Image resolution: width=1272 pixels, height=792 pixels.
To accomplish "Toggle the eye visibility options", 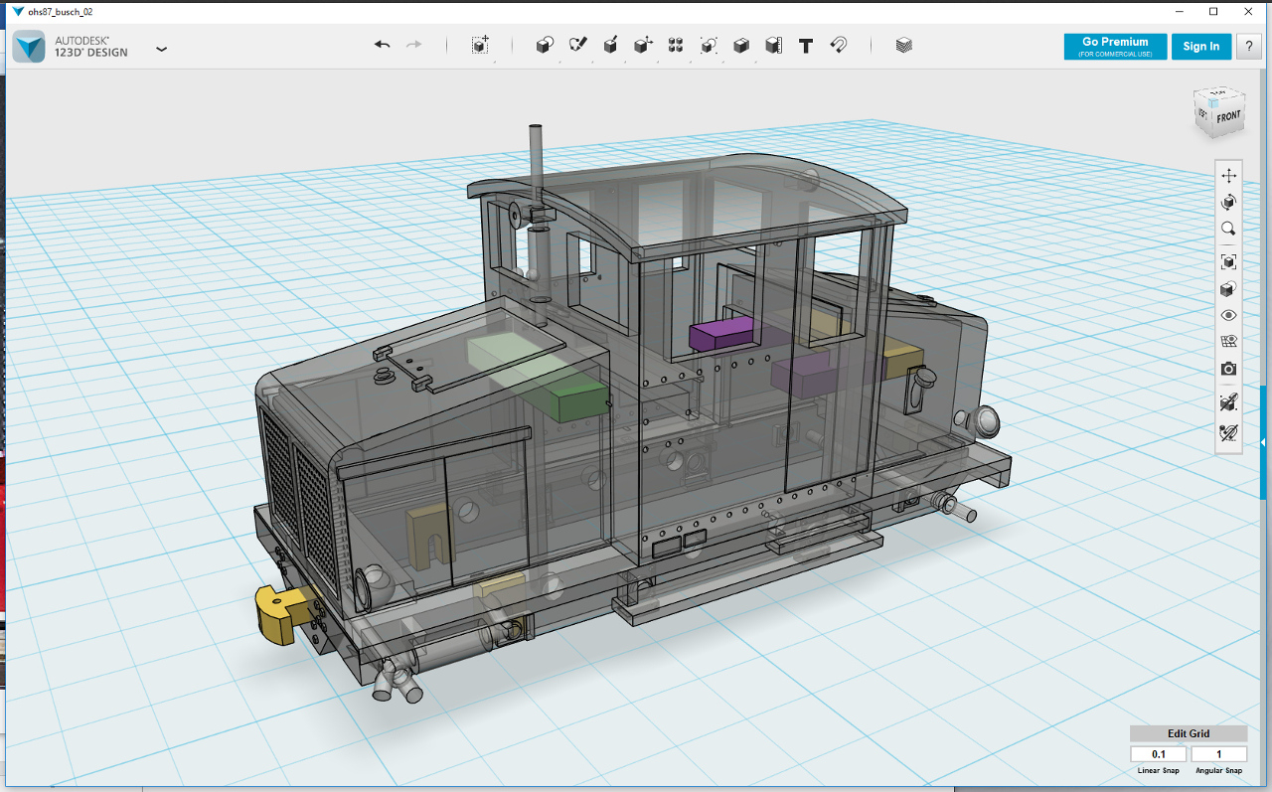I will 1229,315.
